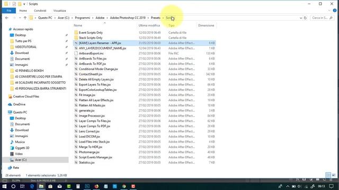Sort files by Dimensione column

click(206, 25)
